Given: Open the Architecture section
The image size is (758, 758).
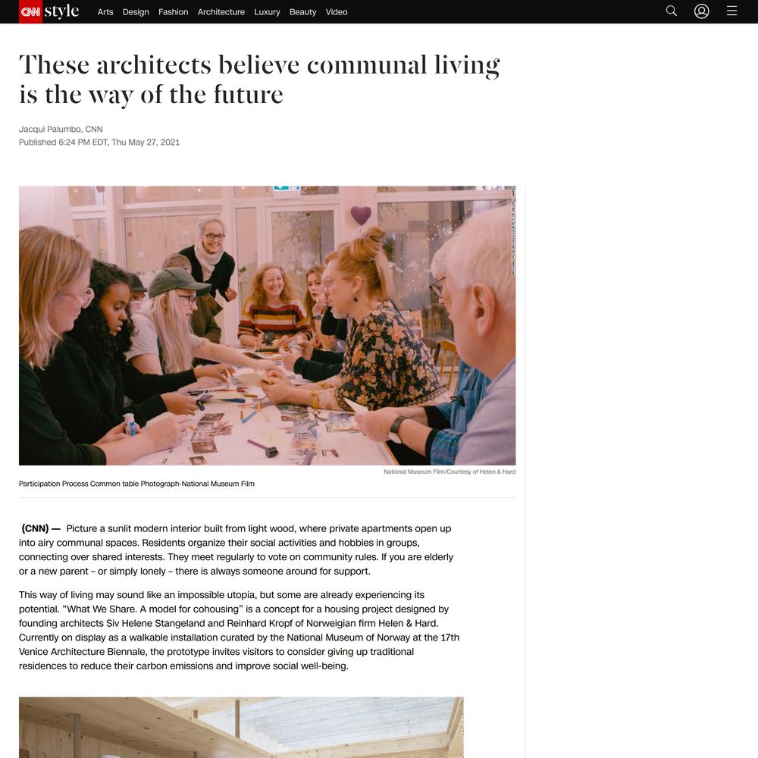Looking at the screenshot, I should [221, 12].
